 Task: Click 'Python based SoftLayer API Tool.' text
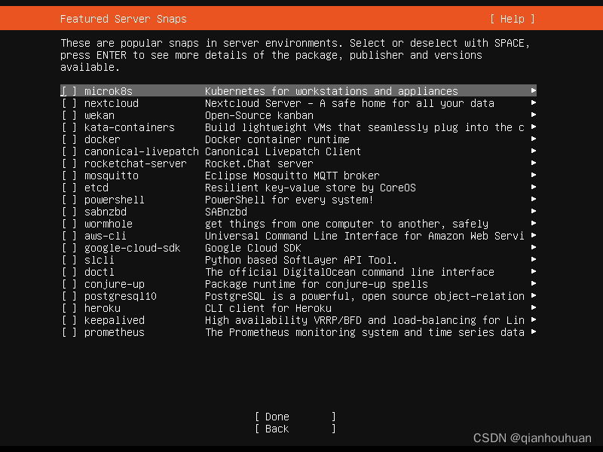pos(301,260)
